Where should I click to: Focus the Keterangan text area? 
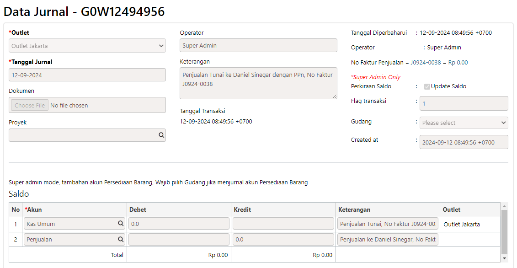pyautogui.click(x=258, y=83)
